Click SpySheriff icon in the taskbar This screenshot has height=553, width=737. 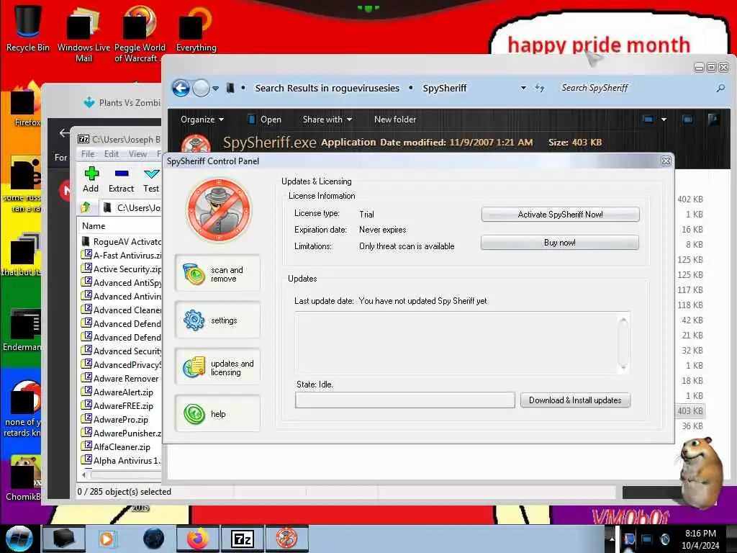click(286, 539)
